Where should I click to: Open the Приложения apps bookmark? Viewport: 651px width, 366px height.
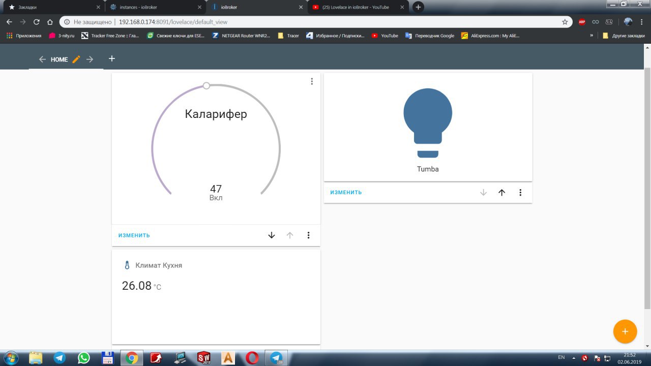tap(24, 36)
